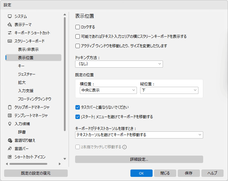
Task: Confirm with the OK button
Action: (141, 173)
